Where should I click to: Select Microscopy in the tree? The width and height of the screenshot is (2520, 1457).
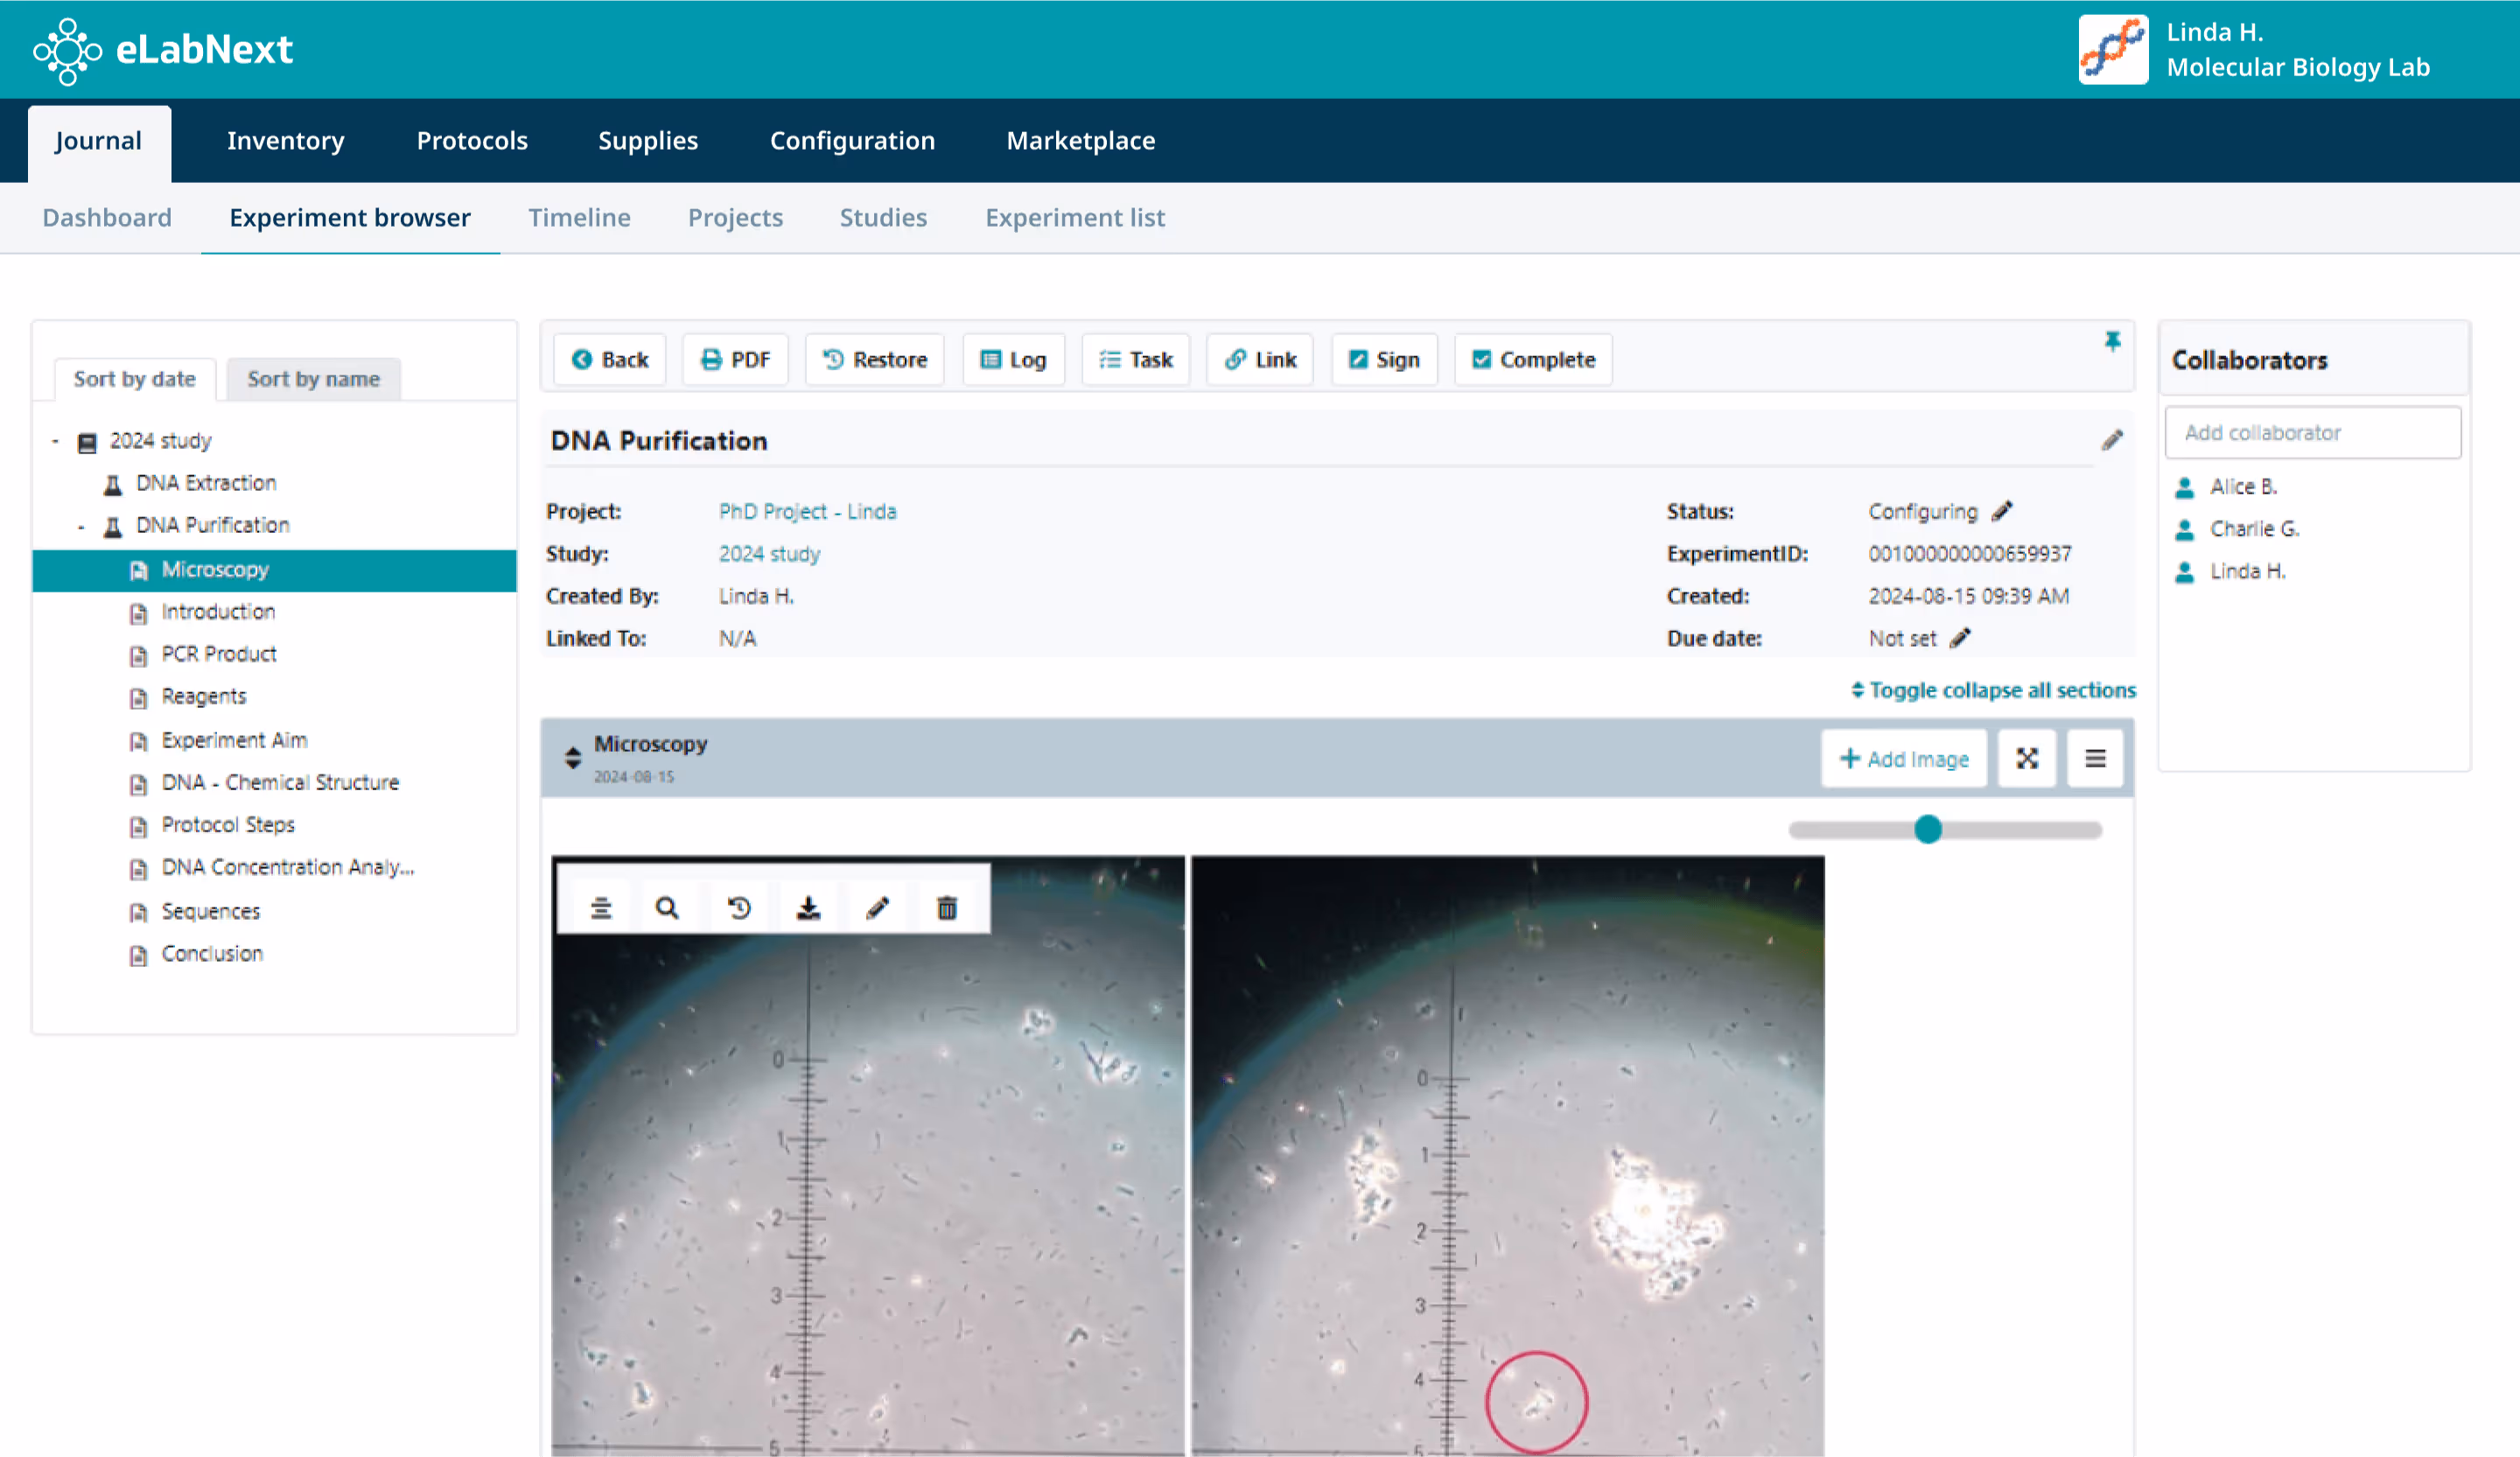click(x=274, y=570)
